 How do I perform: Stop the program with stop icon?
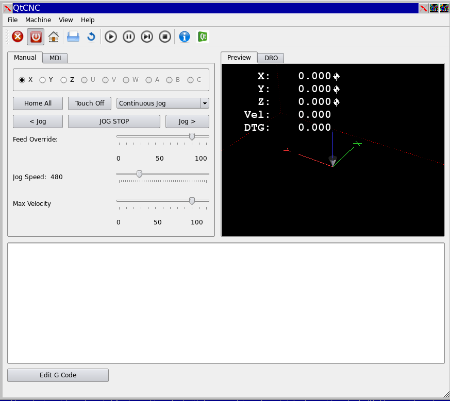[x=165, y=37]
